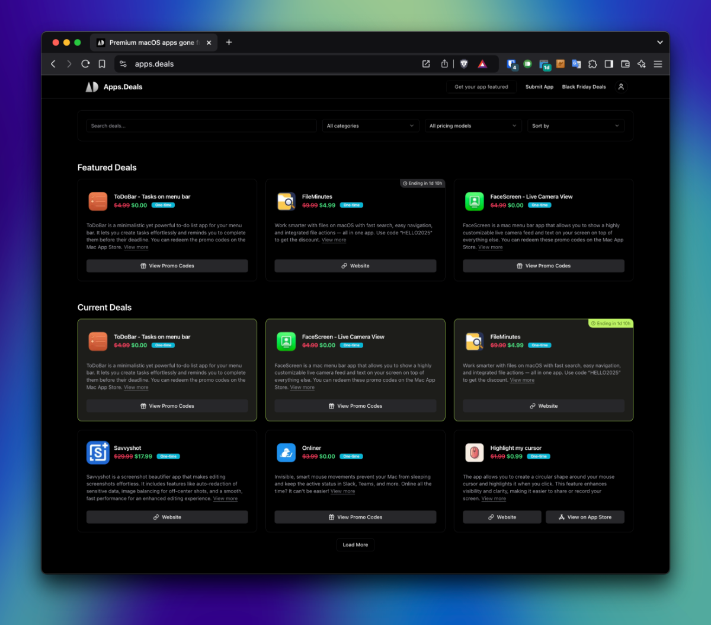Click the green circular extension icon
This screenshot has height=625, width=711.
[x=527, y=64]
